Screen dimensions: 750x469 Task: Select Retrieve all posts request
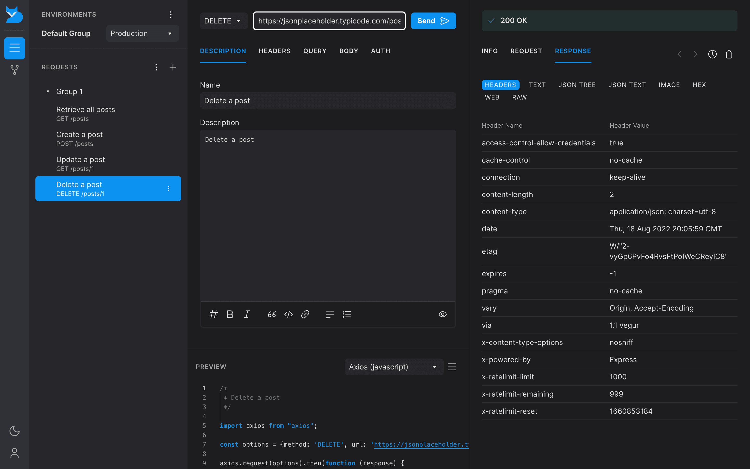(x=108, y=114)
